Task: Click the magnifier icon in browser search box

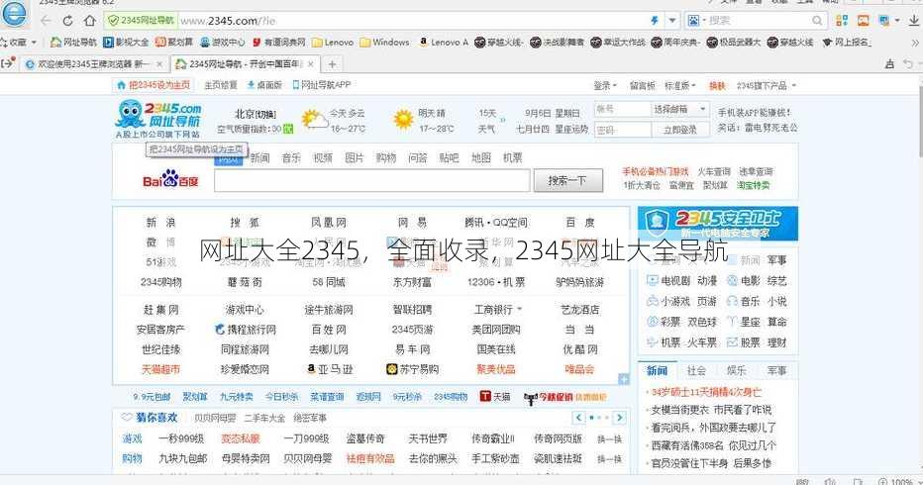Action: (x=817, y=21)
